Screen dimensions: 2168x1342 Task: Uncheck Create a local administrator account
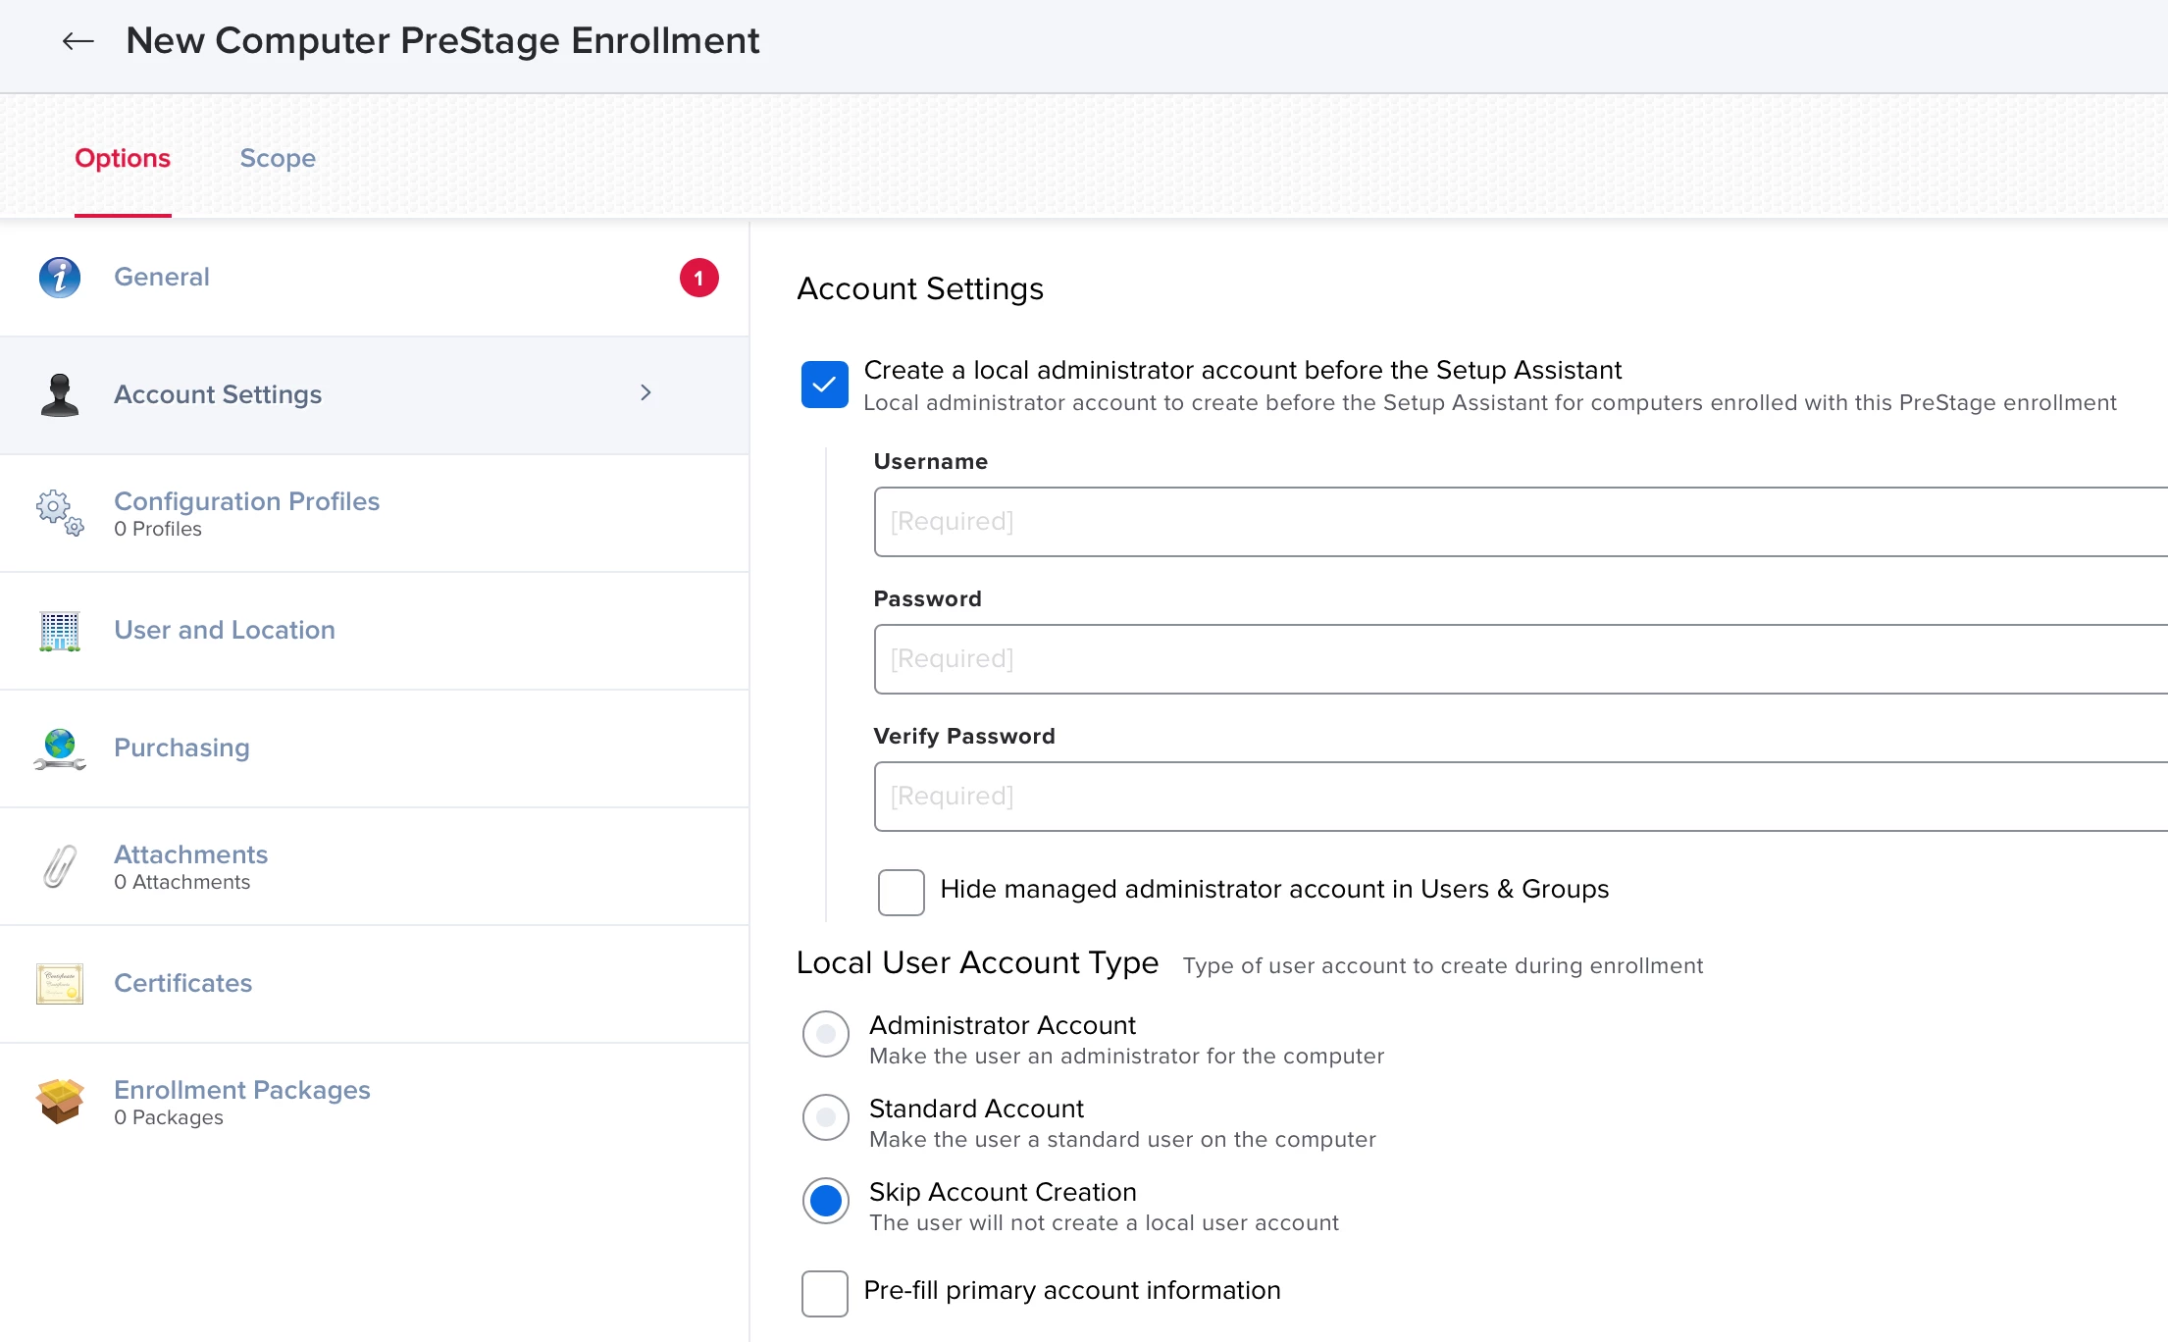point(824,385)
